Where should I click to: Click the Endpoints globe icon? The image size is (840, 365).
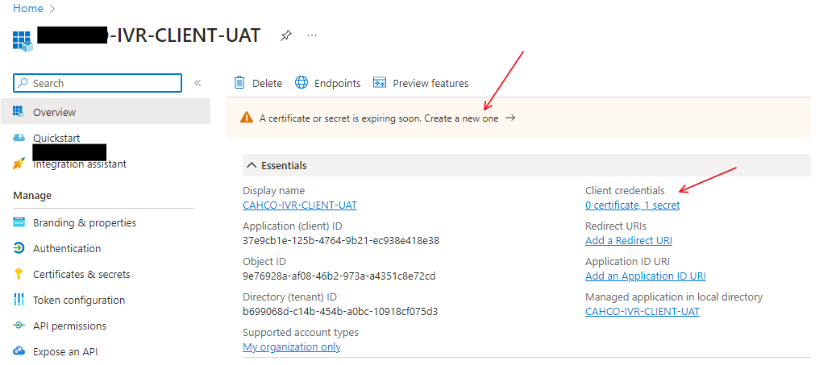(301, 83)
